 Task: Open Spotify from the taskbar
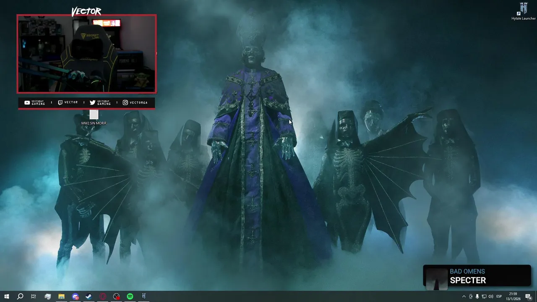point(130,297)
